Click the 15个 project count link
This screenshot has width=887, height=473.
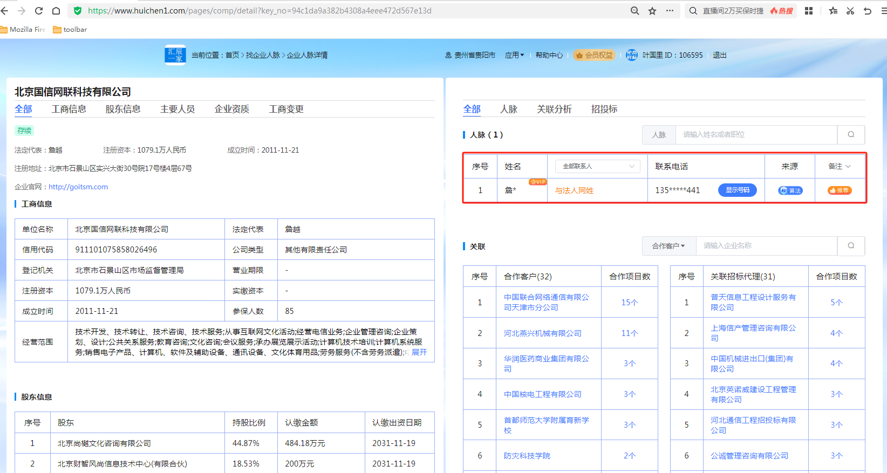[630, 303]
